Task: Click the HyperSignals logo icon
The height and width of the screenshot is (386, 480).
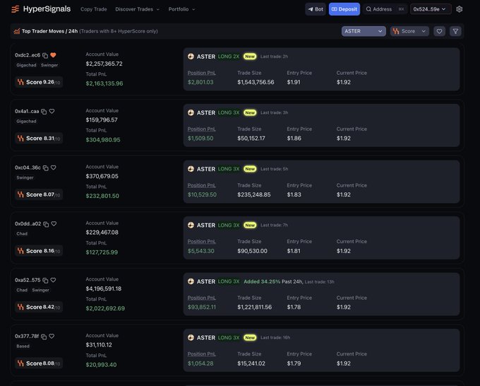Action: (16, 9)
